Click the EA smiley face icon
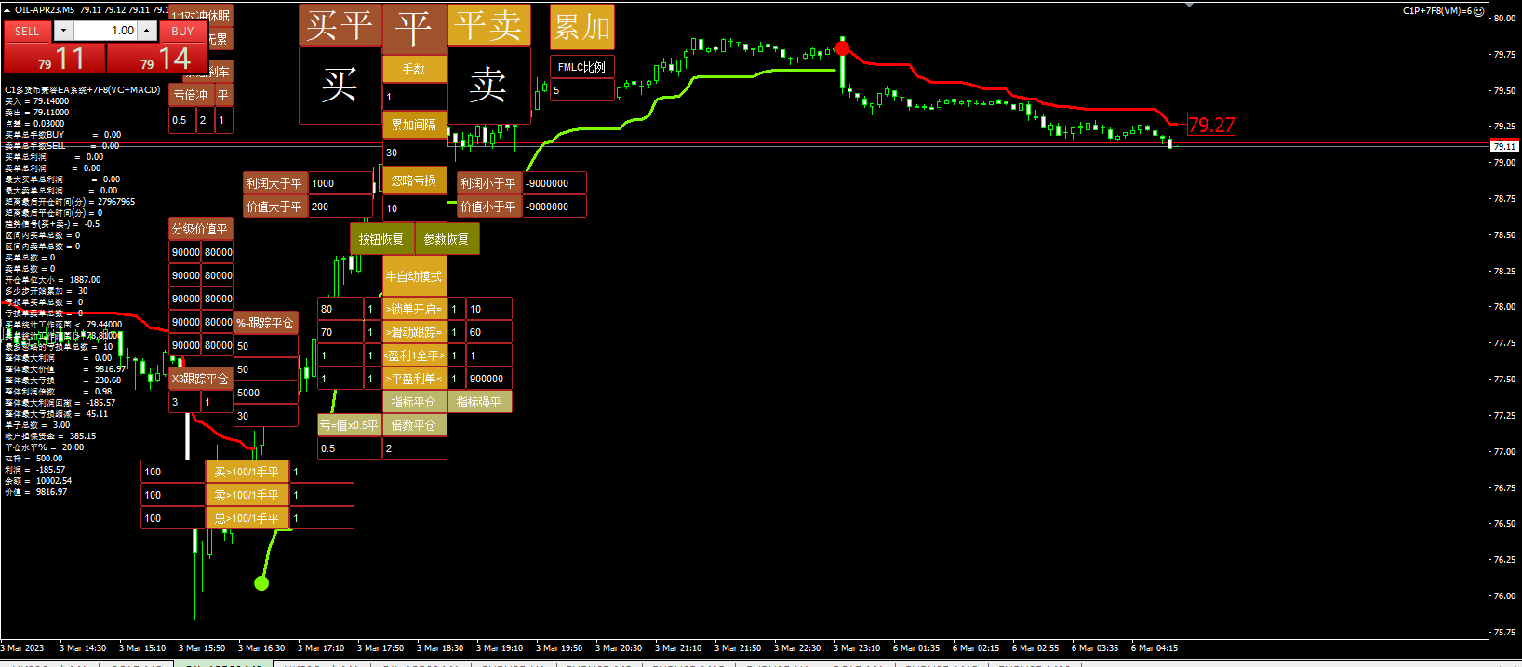 point(1479,11)
